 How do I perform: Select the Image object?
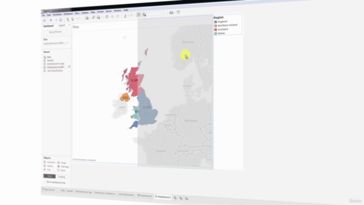(x=62, y=163)
